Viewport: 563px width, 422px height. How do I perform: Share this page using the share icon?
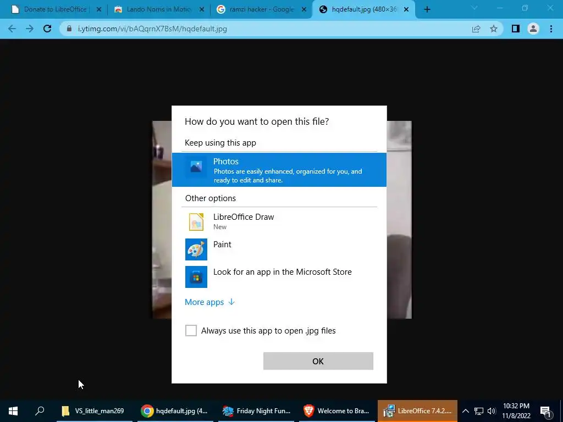[476, 29]
